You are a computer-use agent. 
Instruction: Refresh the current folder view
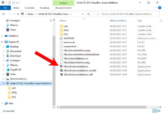pyautogui.click(x=89, y=14)
